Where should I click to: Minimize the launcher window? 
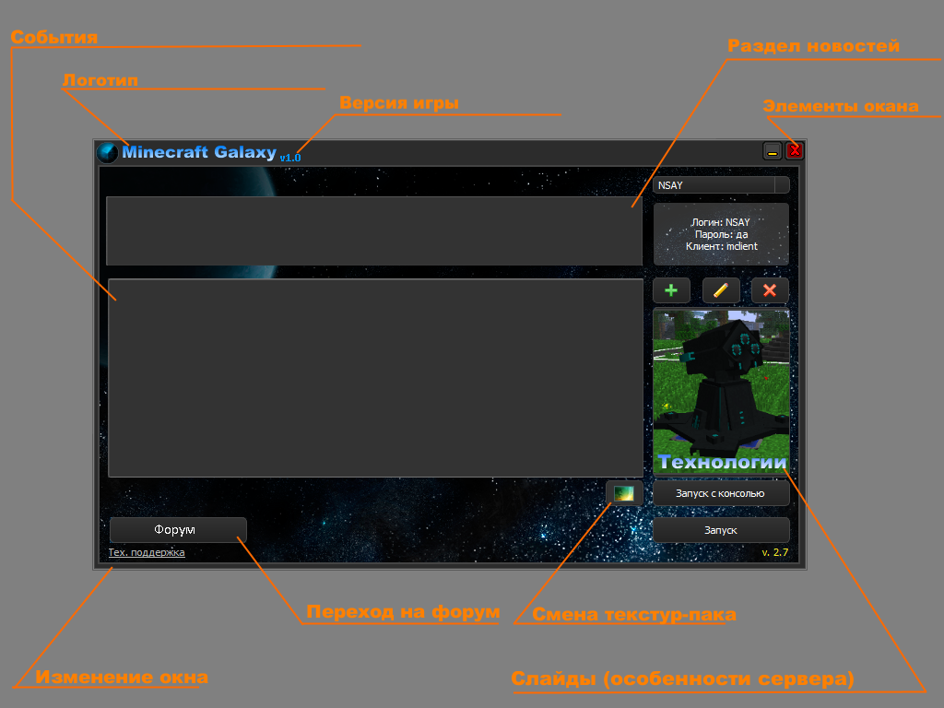773,151
